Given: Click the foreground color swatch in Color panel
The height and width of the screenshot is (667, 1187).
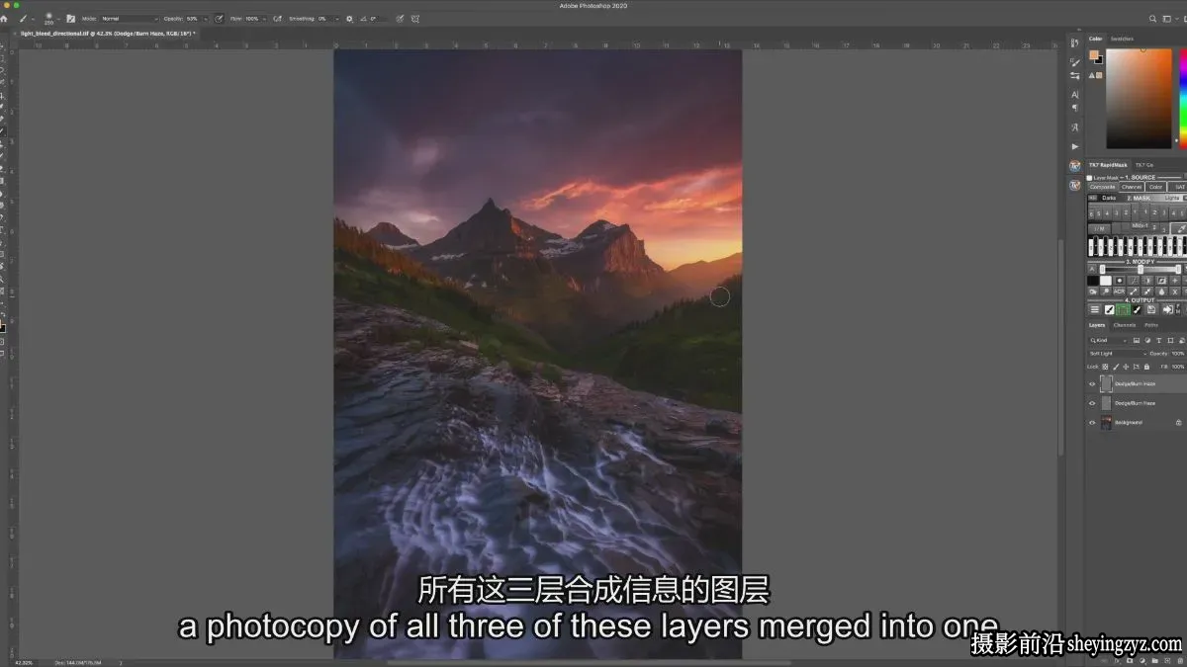Looking at the screenshot, I should 1094,55.
